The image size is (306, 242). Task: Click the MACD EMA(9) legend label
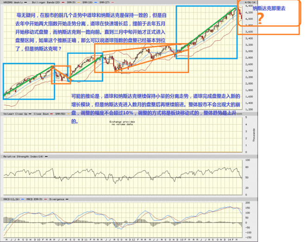tap(34, 199)
